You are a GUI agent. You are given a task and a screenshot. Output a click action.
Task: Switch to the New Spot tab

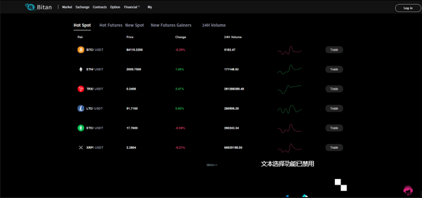[134, 25]
